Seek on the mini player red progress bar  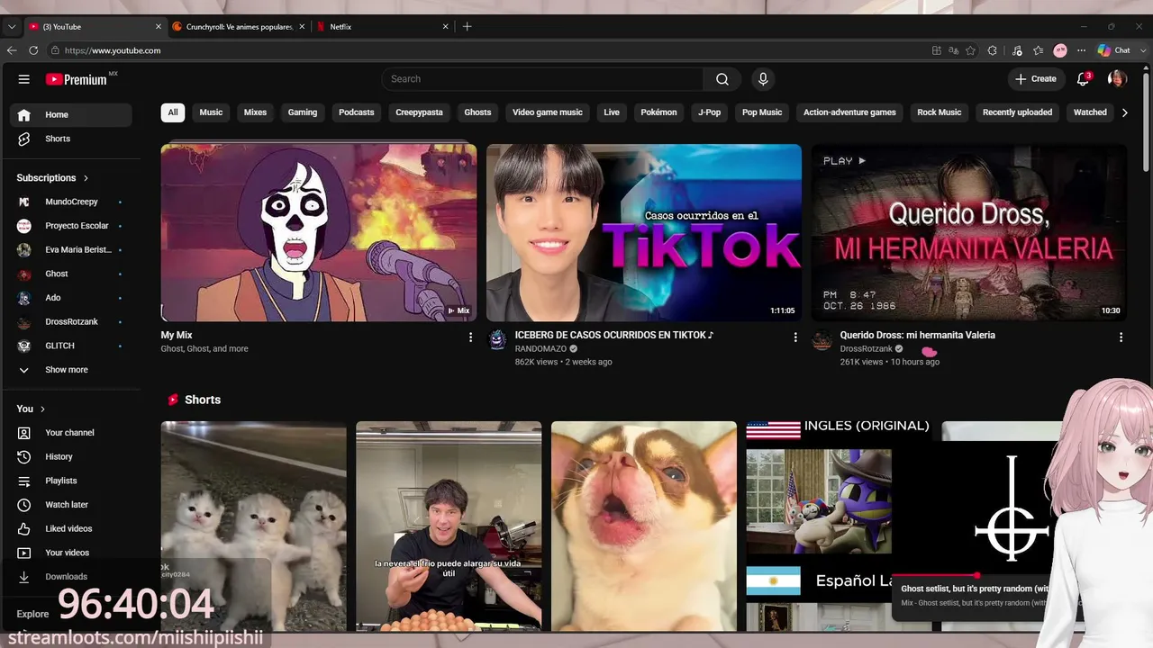(x=977, y=575)
